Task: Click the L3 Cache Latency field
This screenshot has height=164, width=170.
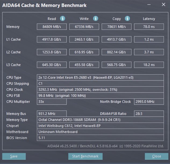Action: 149,65
